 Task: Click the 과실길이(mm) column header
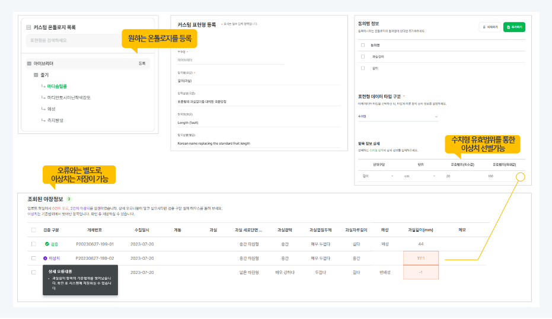420,230
